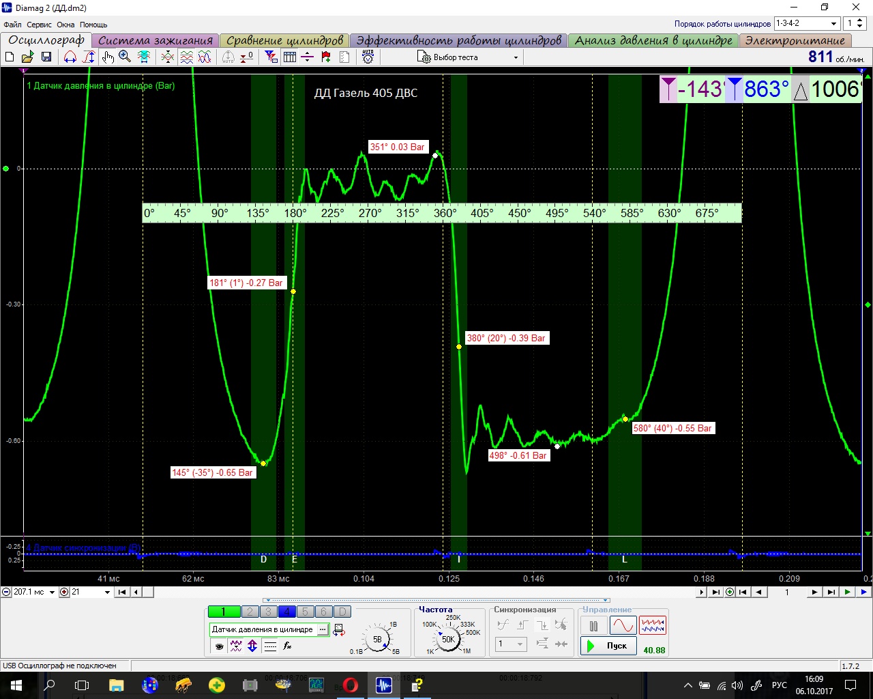
Task: Select the horizontal measurement arc tool
Action: (x=70, y=57)
